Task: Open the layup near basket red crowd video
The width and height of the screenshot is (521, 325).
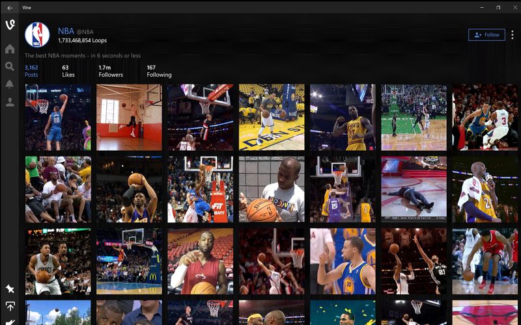Action: click(272, 261)
